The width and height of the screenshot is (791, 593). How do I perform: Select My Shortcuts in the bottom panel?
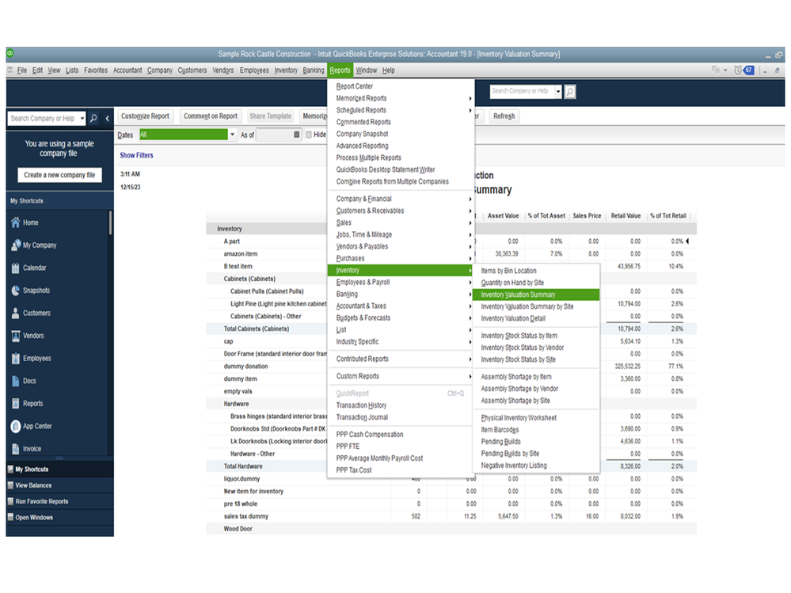59,469
